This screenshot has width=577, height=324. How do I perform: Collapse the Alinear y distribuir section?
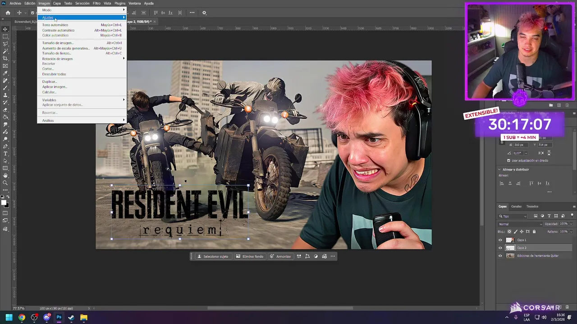(x=499, y=170)
